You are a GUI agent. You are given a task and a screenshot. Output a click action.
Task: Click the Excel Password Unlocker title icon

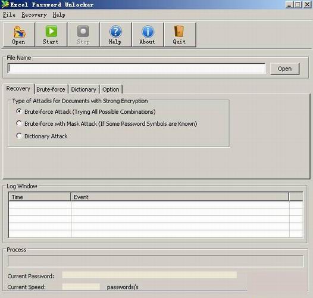click(5, 4)
